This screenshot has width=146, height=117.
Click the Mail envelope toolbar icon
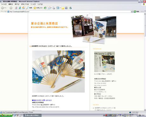(x=50, y=8)
